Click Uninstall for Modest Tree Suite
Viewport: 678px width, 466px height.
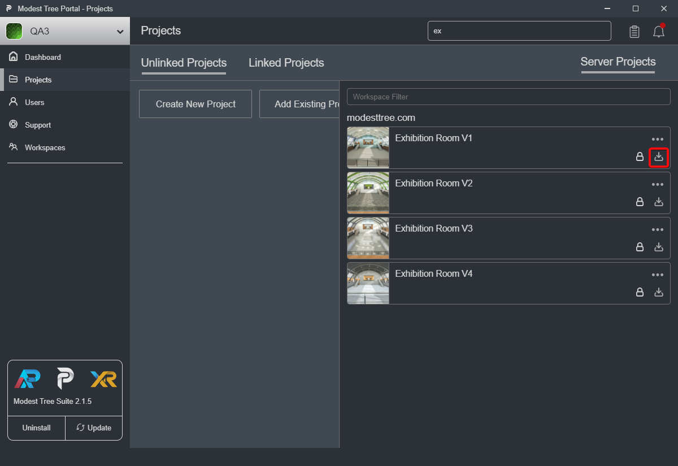(x=37, y=428)
